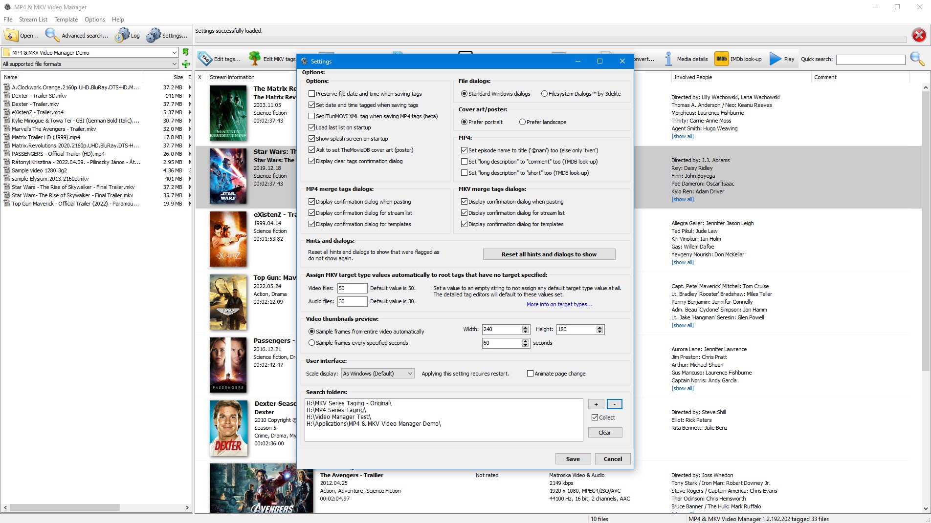Cancel the Settings dialog
This screenshot has height=523, width=931.
(613, 459)
